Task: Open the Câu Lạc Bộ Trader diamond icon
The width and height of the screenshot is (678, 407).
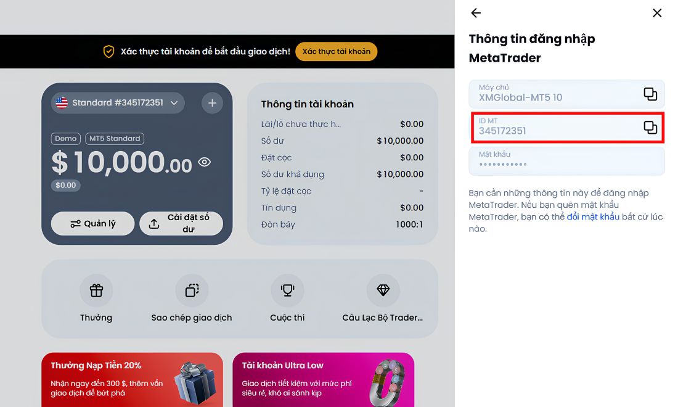Action: click(x=383, y=290)
